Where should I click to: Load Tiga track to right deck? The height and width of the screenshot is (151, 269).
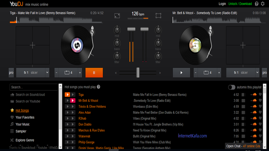(73, 94)
